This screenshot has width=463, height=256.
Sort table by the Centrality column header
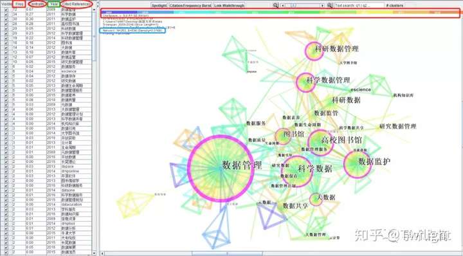coord(37,4)
